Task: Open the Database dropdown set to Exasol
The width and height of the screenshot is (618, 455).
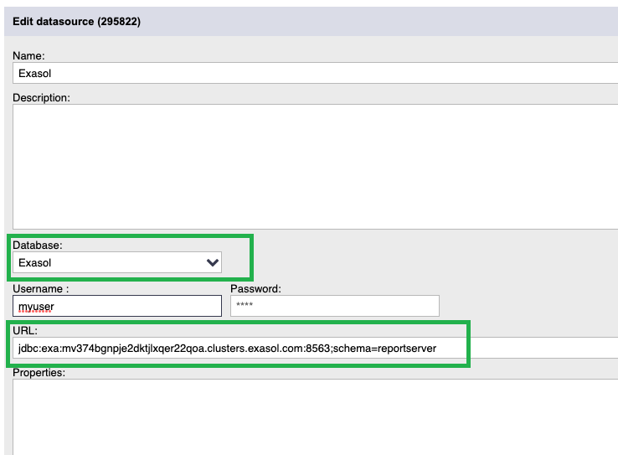Action: pos(117,262)
